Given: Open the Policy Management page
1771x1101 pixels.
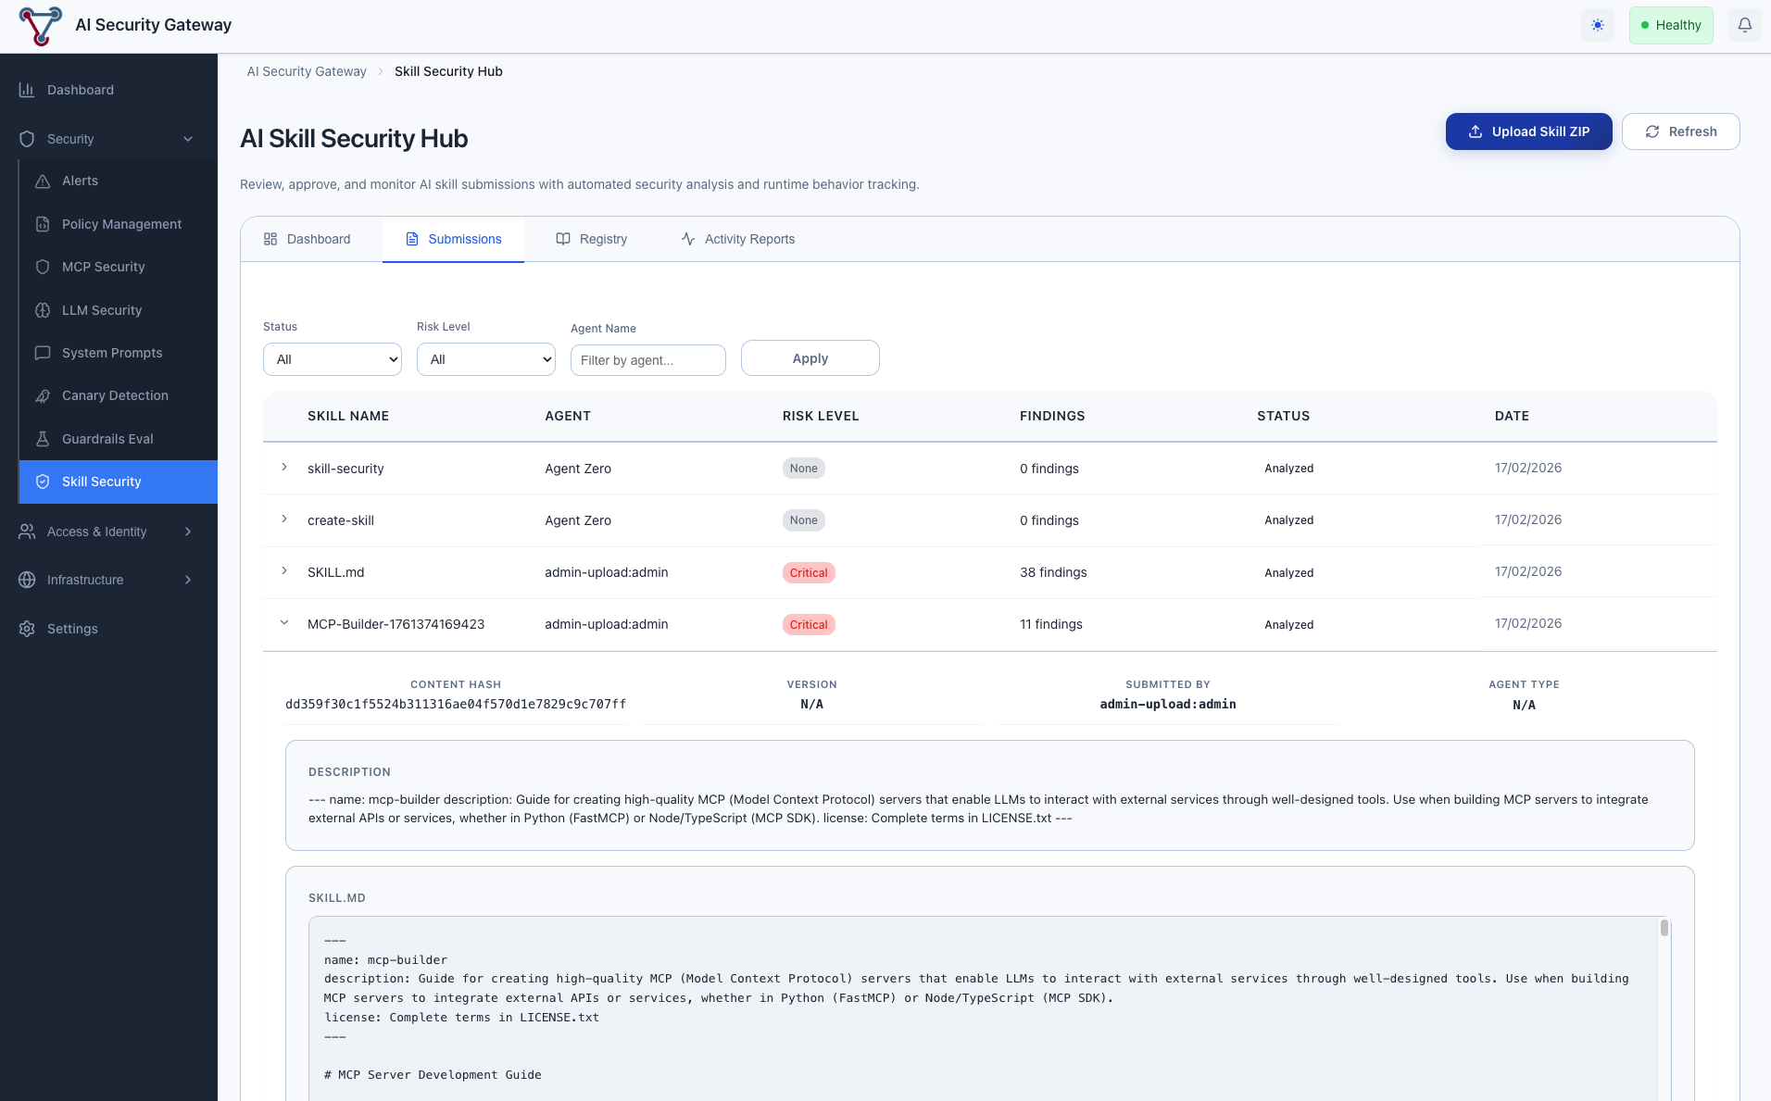Looking at the screenshot, I should click(x=121, y=224).
